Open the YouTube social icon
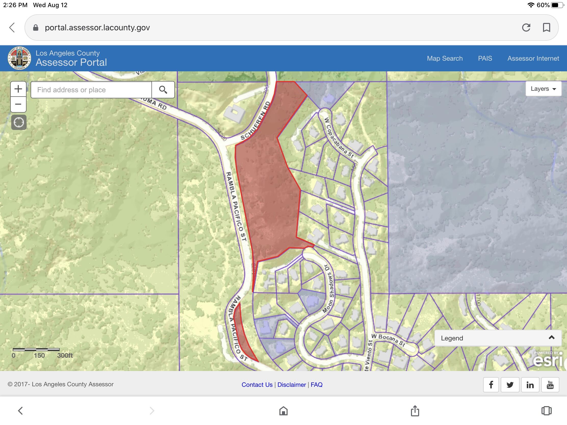This screenshot has height=425, width=567. [550, 384]
